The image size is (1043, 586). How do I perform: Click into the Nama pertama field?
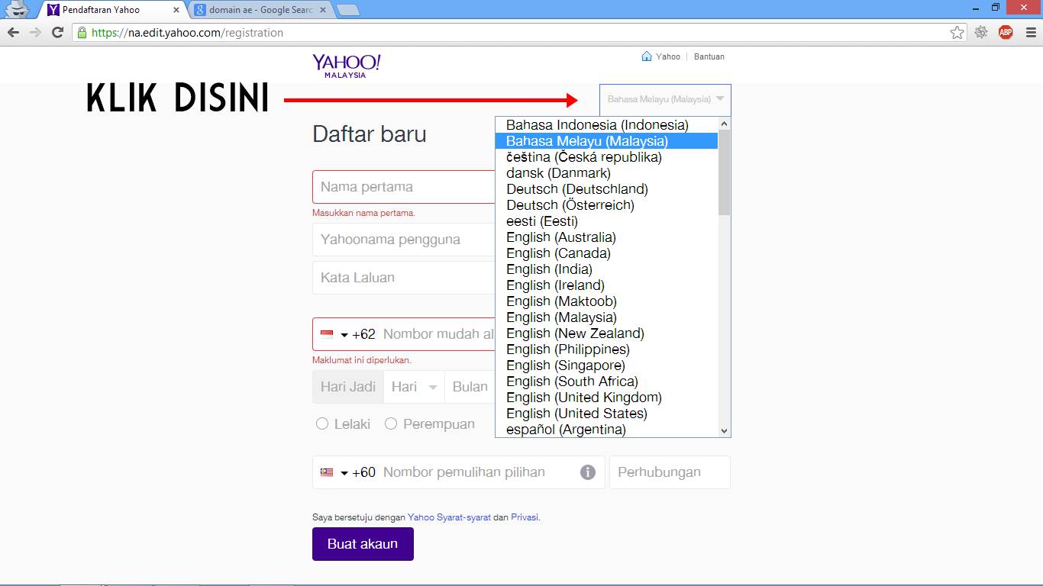coord(404,187)
